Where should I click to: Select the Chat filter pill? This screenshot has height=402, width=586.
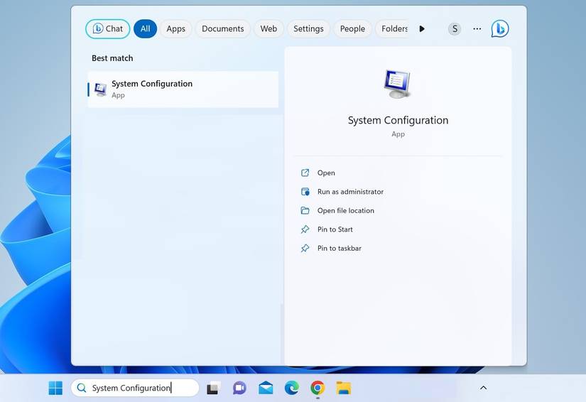point(108,29)
